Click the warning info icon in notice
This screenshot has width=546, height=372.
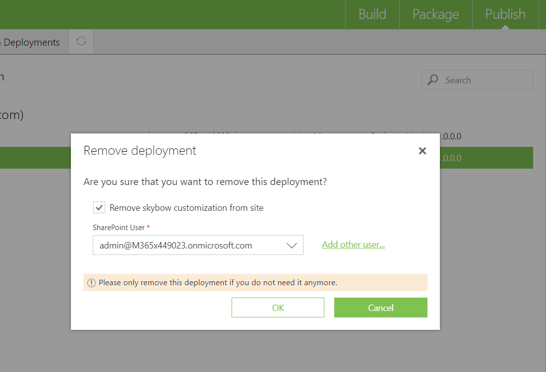(x=91, y=283)
